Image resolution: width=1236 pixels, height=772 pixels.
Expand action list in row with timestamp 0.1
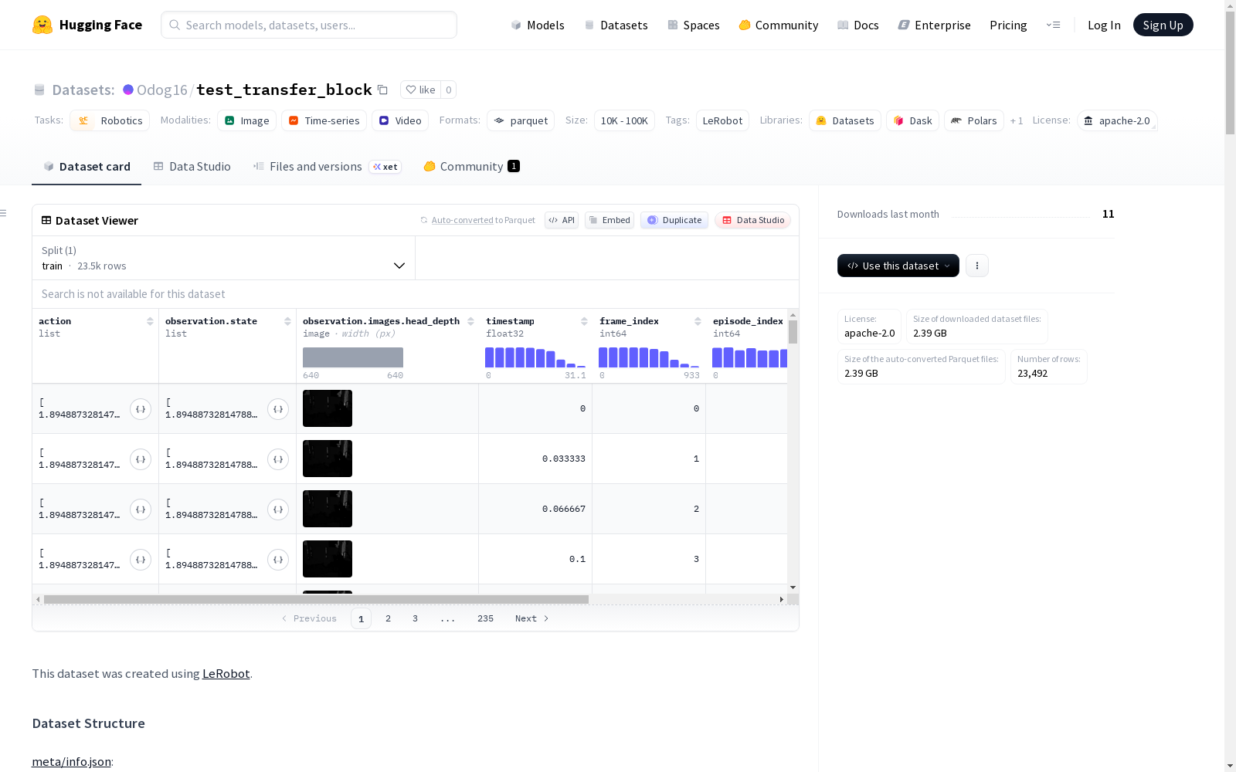click(141, 560)
